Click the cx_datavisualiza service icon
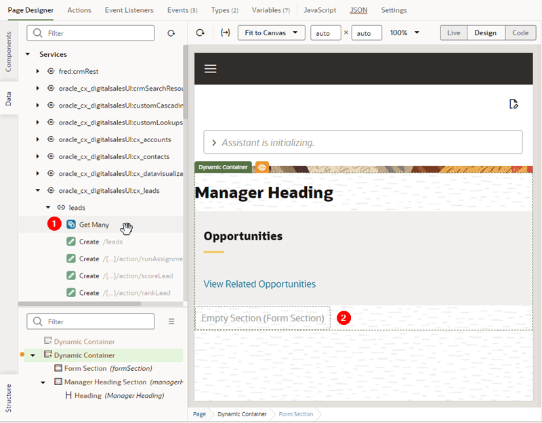The height and width of the screenshot is (423, 542). tap(51, 173)
